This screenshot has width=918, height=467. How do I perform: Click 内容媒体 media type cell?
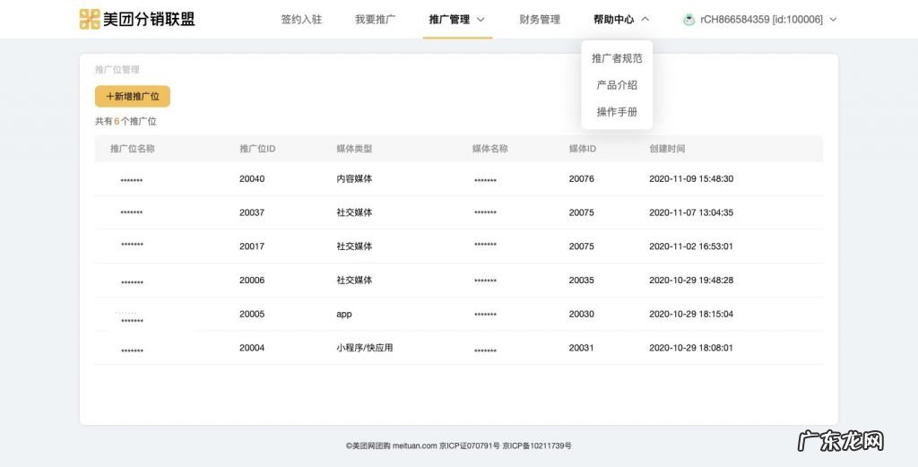354,178
